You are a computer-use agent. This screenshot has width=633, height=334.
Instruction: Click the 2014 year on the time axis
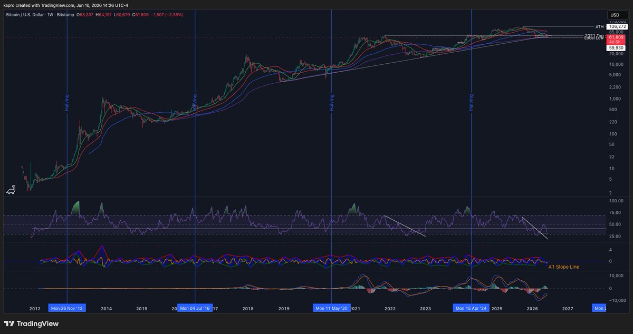pos(106,309)
